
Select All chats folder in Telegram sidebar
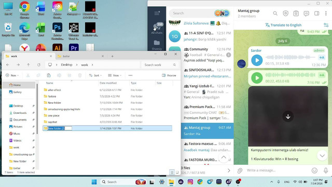(157, 28)
